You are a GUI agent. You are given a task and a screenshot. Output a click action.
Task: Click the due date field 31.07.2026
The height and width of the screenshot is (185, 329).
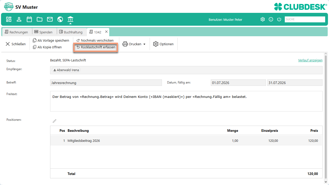click(x=295, y=83)
